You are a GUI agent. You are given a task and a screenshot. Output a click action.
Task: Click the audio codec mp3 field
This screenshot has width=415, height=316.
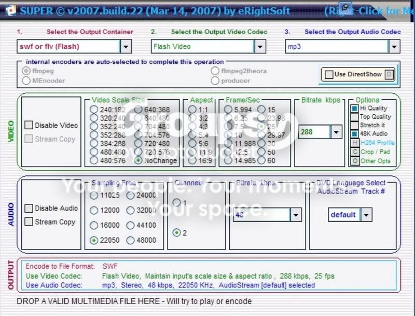point(337,47)
